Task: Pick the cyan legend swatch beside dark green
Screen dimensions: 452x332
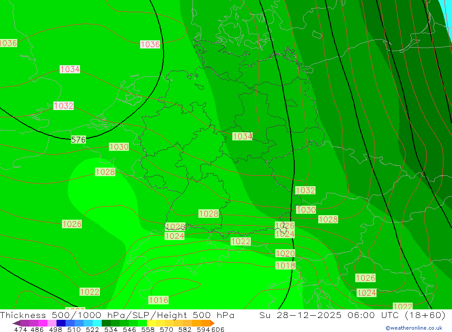Action: [97, 323]
